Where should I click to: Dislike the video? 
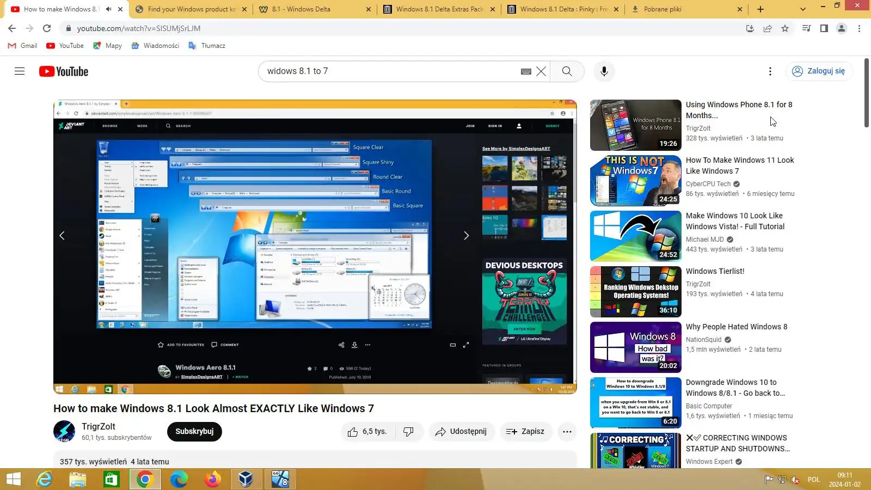coord(408,432)
